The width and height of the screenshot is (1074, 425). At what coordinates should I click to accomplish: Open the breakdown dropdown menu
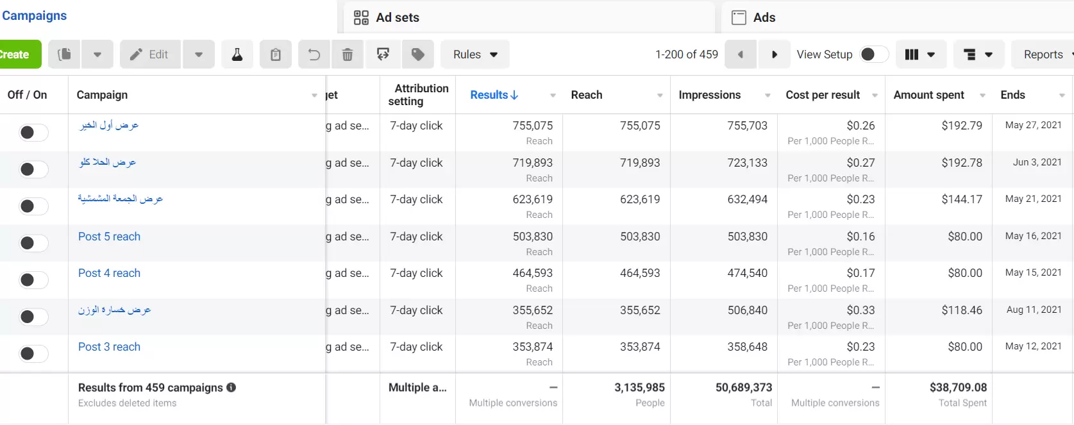click(978, 54)
